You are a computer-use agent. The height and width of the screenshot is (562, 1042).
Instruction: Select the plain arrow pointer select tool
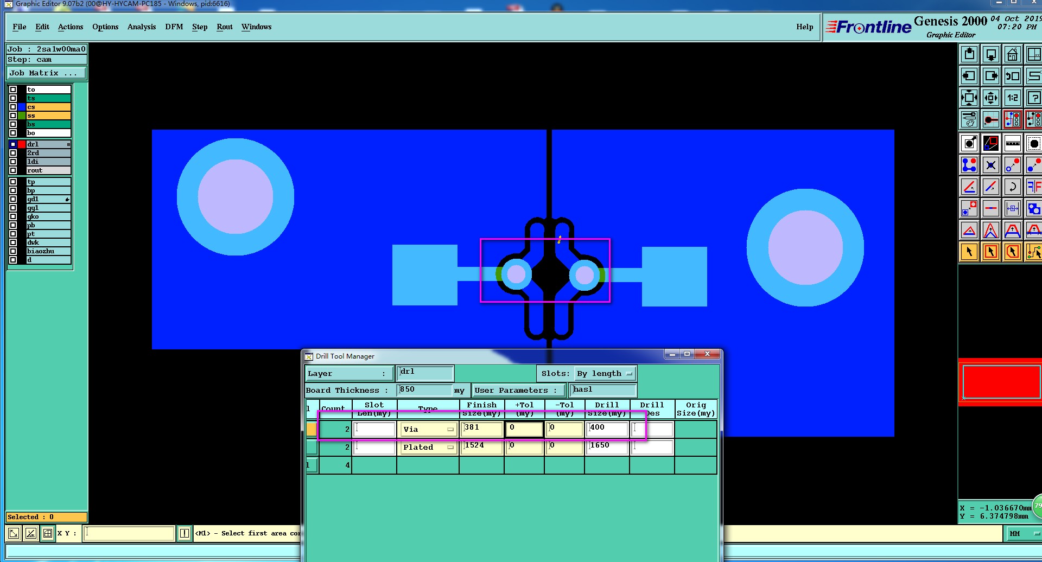[969, 252]
